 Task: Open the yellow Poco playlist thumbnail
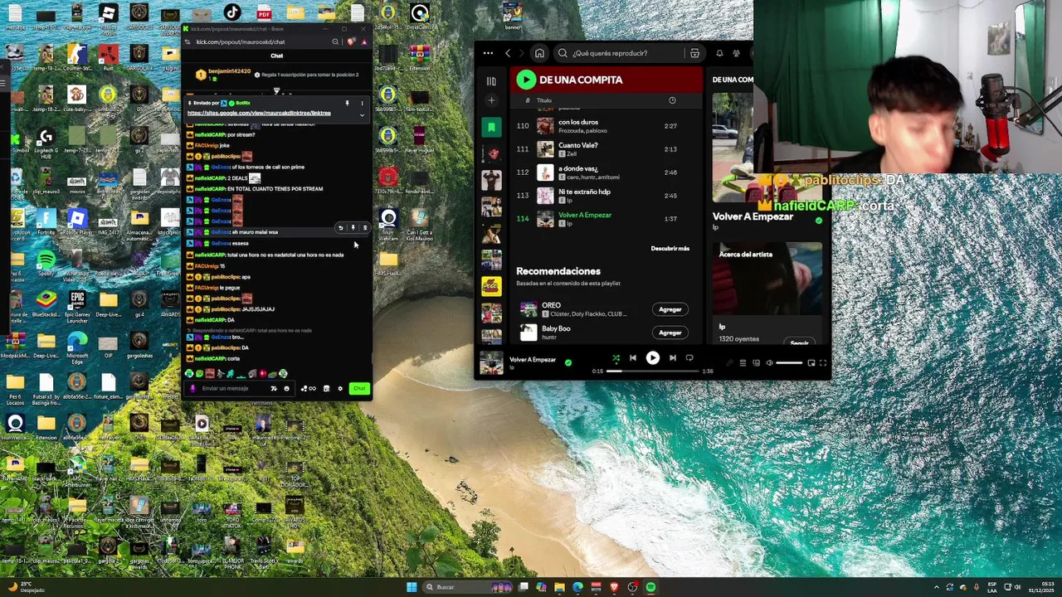click(491, 286)
